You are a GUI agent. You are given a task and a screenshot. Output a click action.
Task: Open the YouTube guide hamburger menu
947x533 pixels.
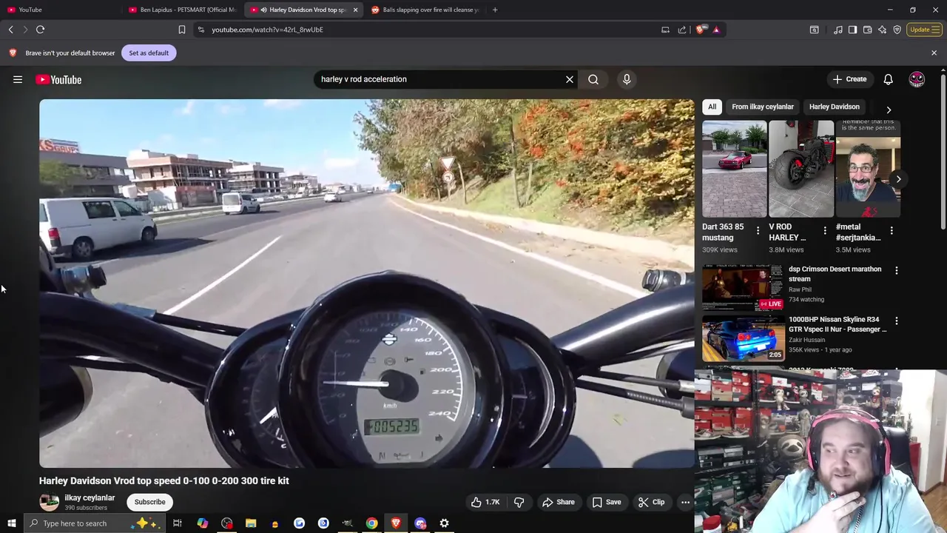click(18, 79)
